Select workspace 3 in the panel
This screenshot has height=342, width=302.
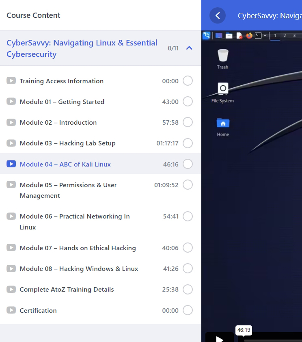[294, 35]
